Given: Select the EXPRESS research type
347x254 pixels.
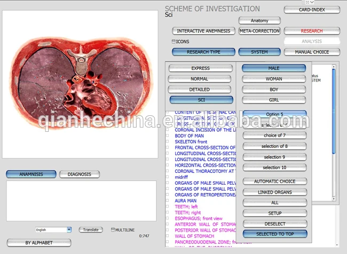Looking at the screenshot, I should click(201, 68).
